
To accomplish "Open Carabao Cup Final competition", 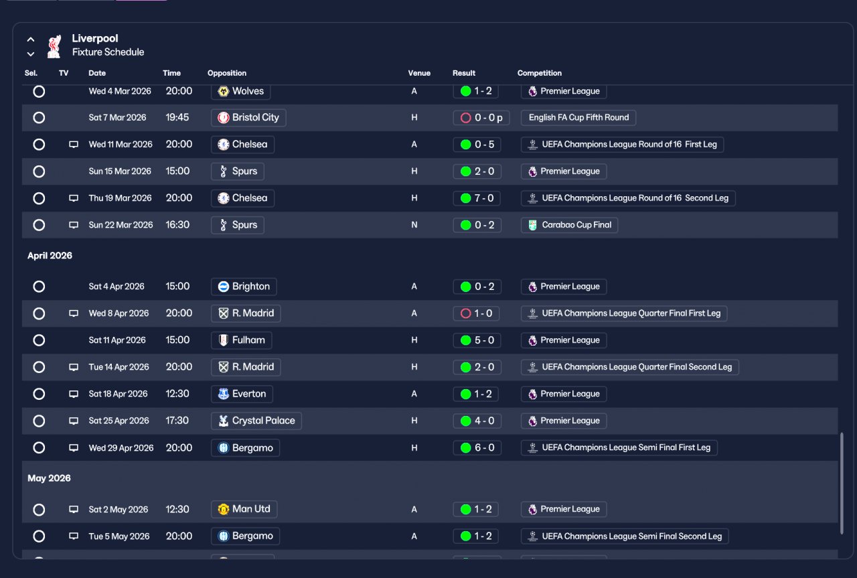I will pos(569,225).
